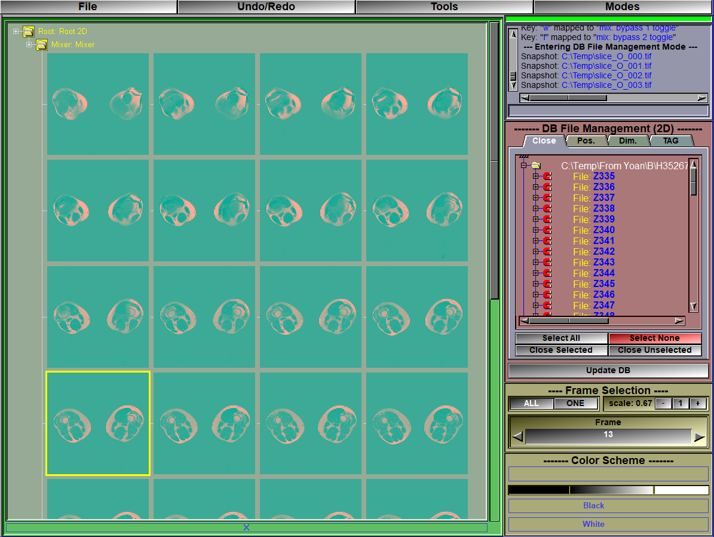
Task: Click the Select All button
Action: pyautogui.click(x=562, y=338)
